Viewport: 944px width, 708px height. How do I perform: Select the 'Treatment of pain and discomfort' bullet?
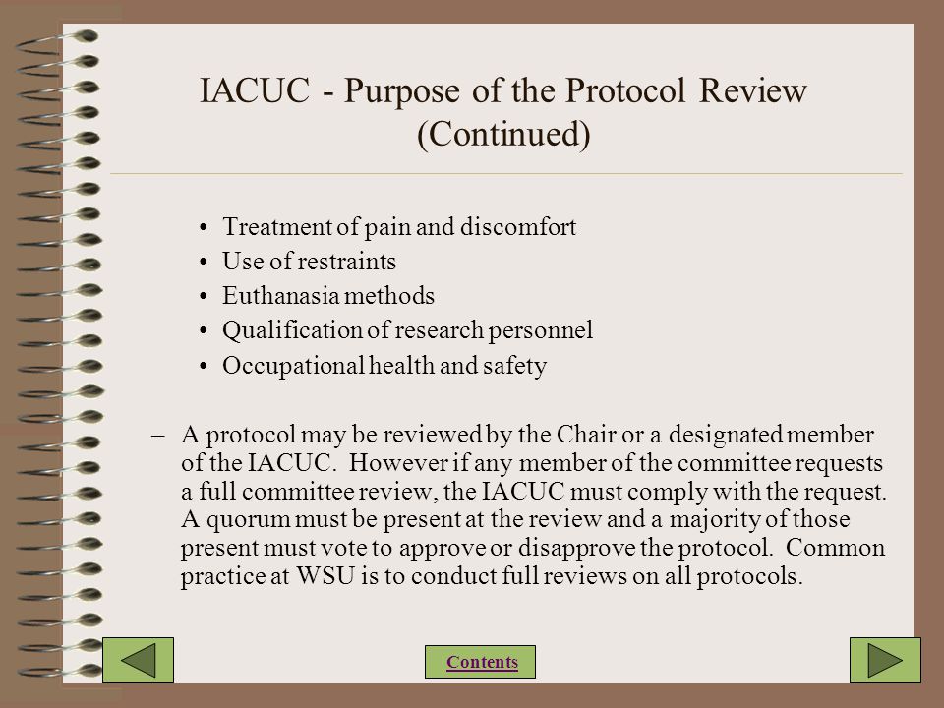tap(399, 227)
